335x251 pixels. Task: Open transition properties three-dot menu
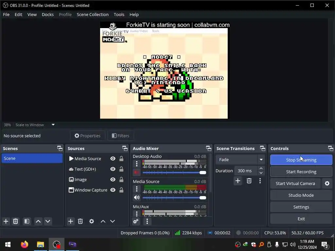click(x=260, y=181)
